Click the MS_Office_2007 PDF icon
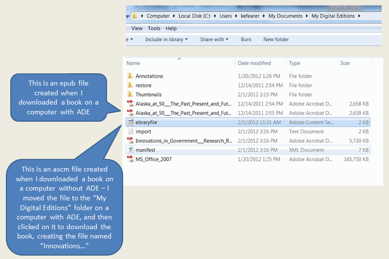389x259 pixels. click(130, 159)
